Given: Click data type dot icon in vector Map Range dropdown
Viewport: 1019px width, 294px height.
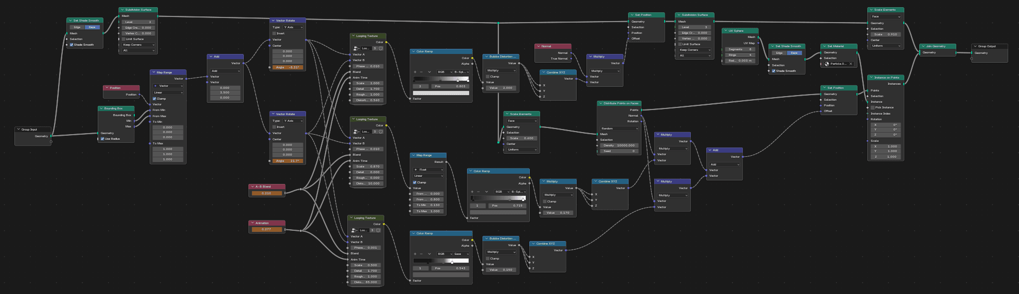Looking at the screenshot, I should click(156, 86).
